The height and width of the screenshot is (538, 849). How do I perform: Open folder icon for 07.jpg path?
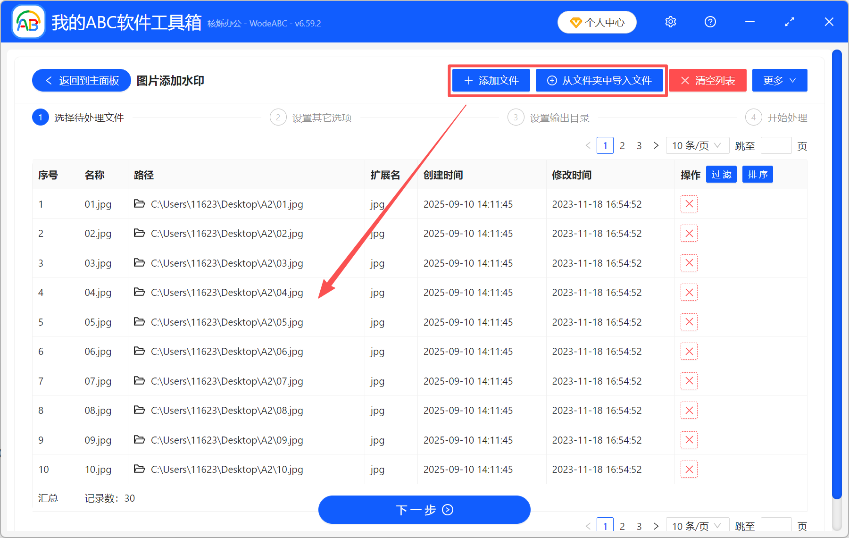139,380
